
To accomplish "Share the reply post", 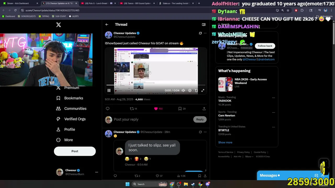I will (205, 176).
